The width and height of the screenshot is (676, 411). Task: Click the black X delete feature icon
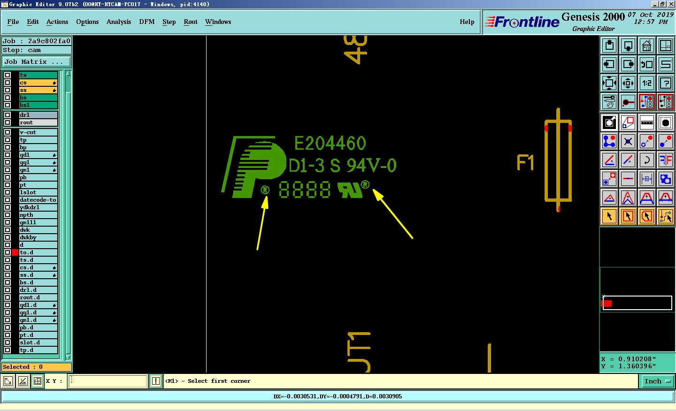pos(628,141)
